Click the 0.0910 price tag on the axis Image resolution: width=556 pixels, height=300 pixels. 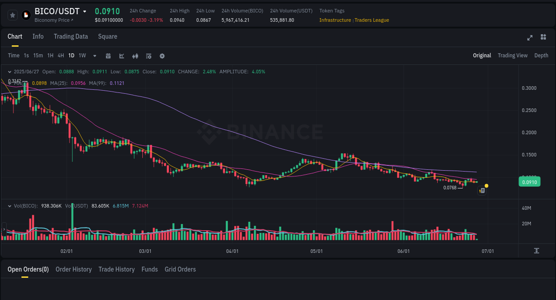pyautogui.click(x=529, y=181)
